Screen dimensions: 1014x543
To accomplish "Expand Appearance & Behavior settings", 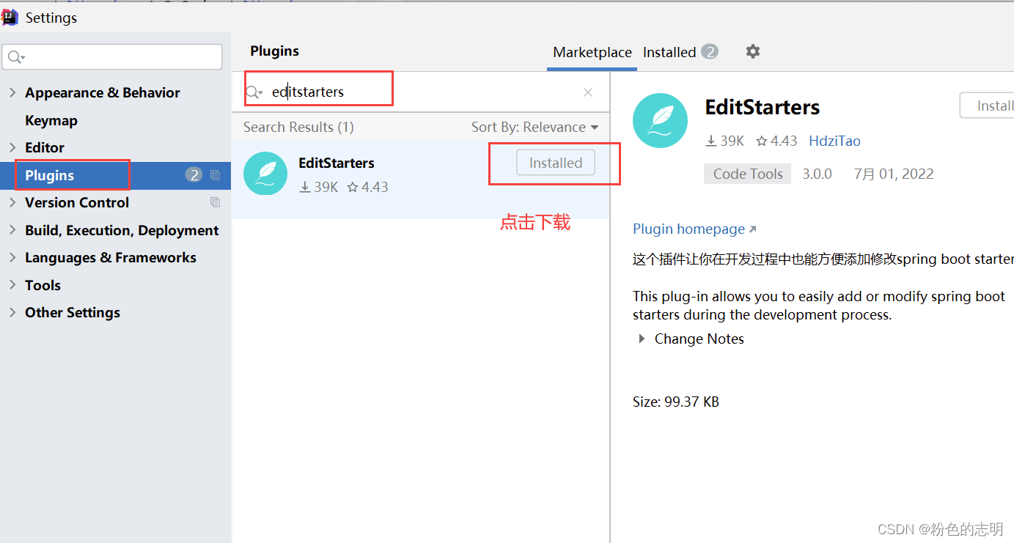I will click(12, 92).
